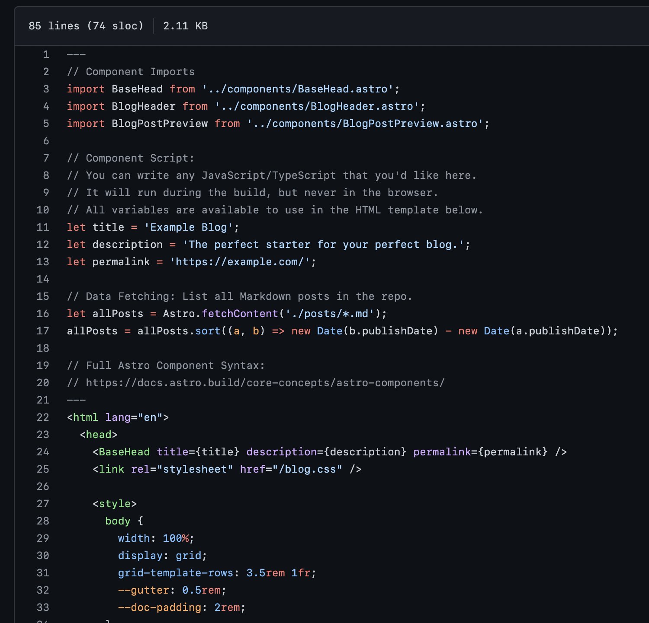The image size is (649, 623).
Task: Click line number 17
Action: point(42,331)
